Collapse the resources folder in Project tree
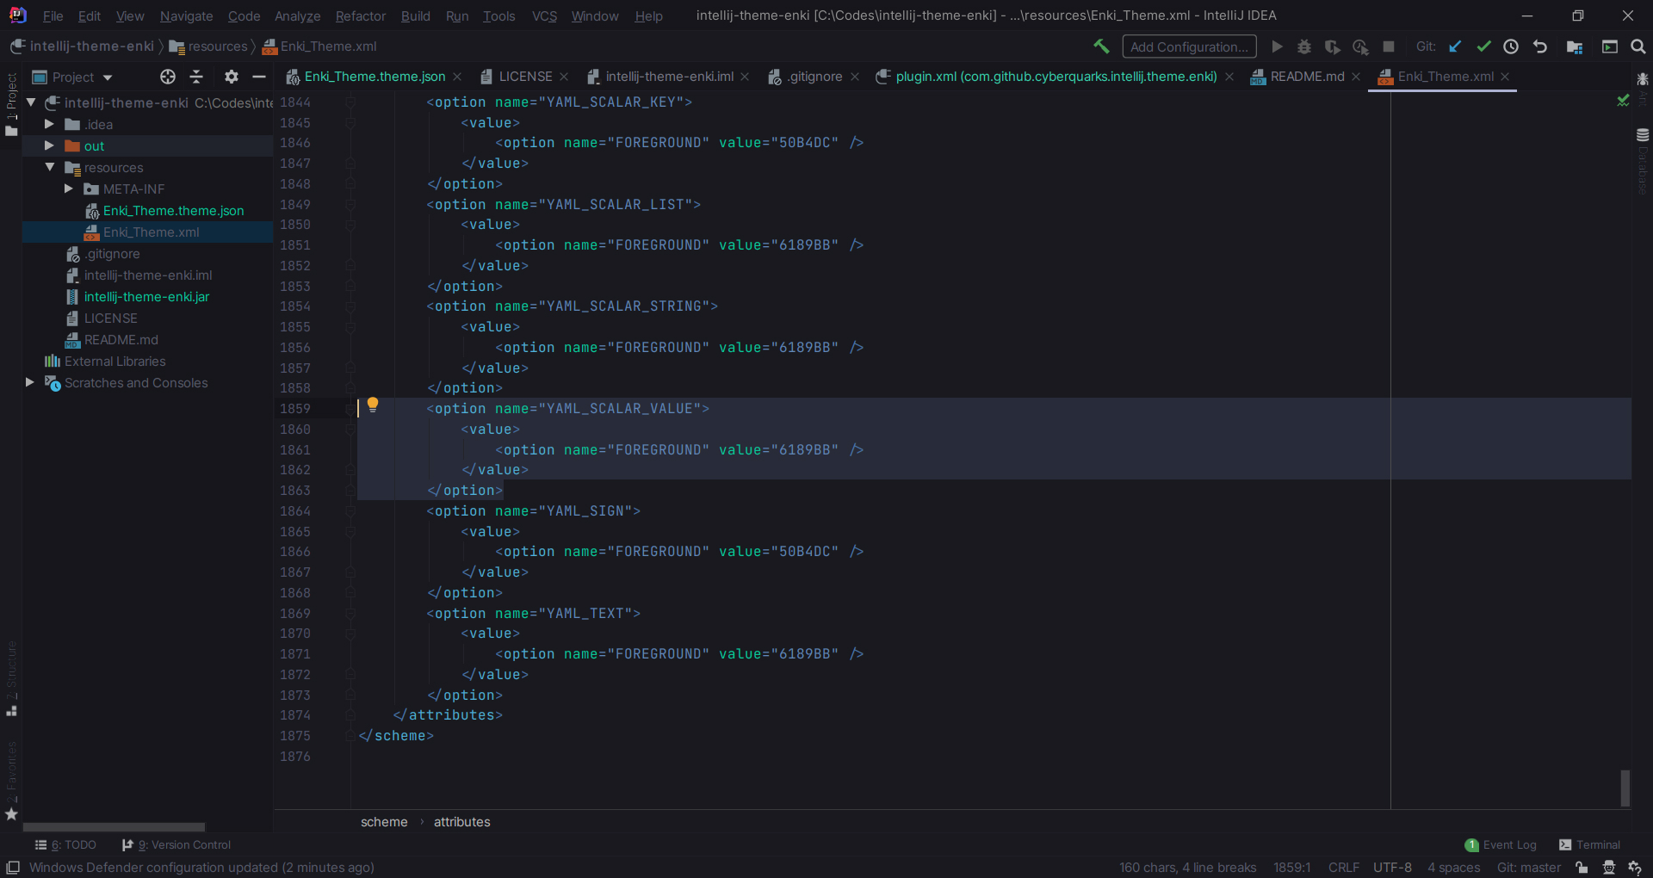This screenshot has width=1653, height=878. [x=50, y=167]
